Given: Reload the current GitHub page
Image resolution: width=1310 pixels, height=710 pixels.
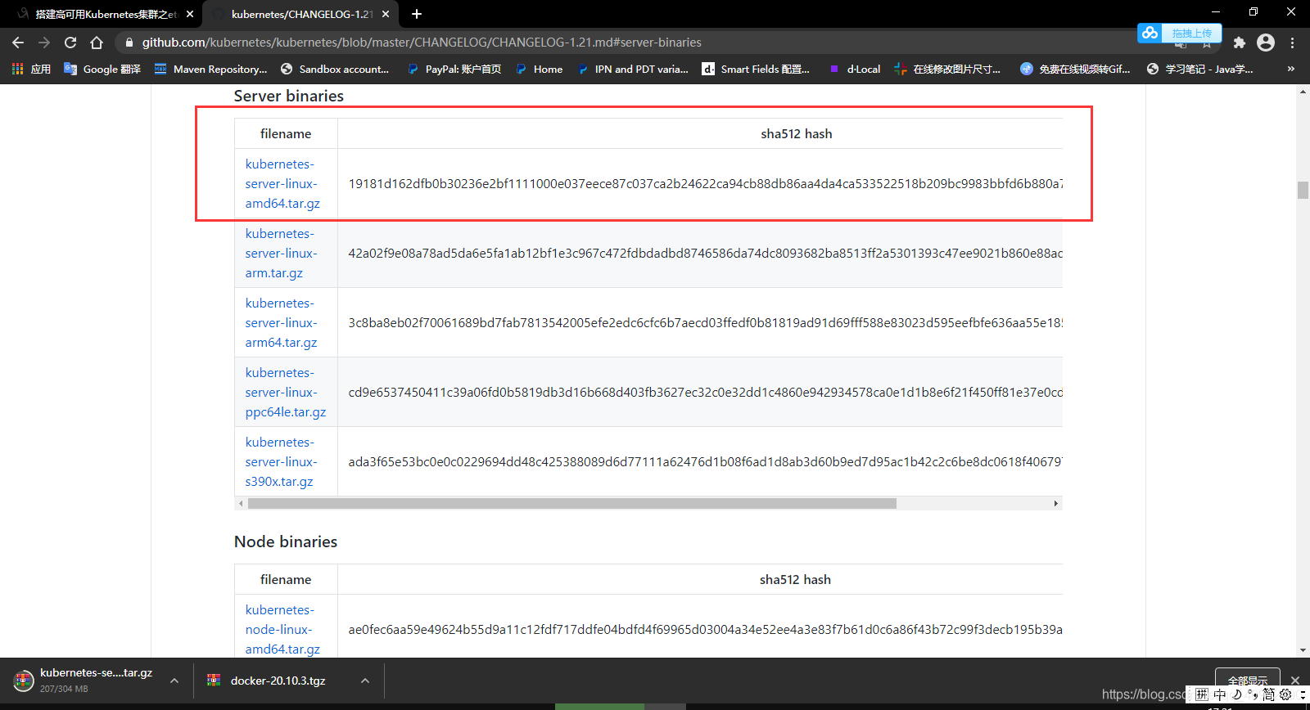Looking at the screenshot, I should 70,43.
